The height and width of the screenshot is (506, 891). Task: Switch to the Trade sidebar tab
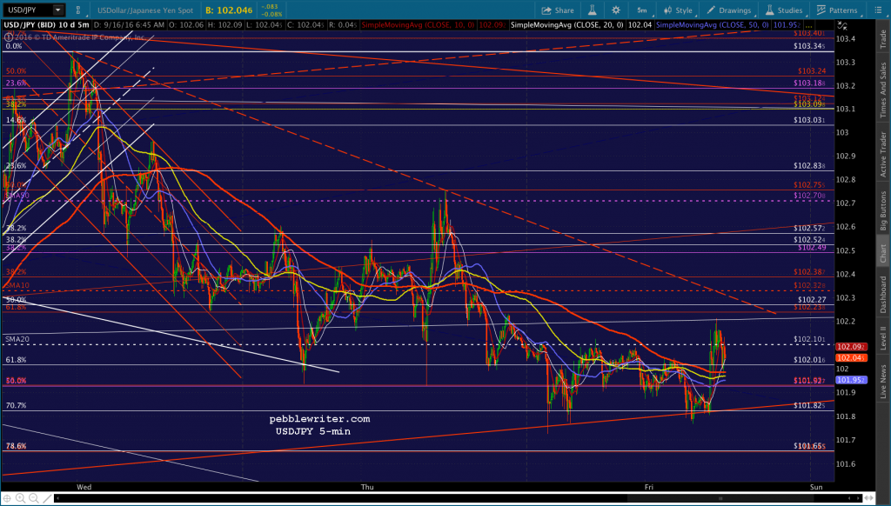coord(883,38)
